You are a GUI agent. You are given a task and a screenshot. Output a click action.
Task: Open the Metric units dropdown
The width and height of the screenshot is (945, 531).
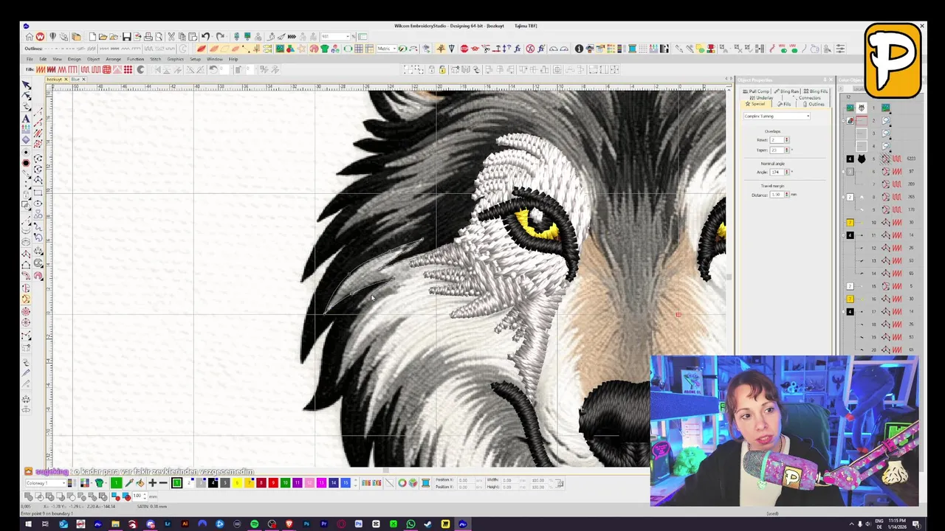coord(387,49)
